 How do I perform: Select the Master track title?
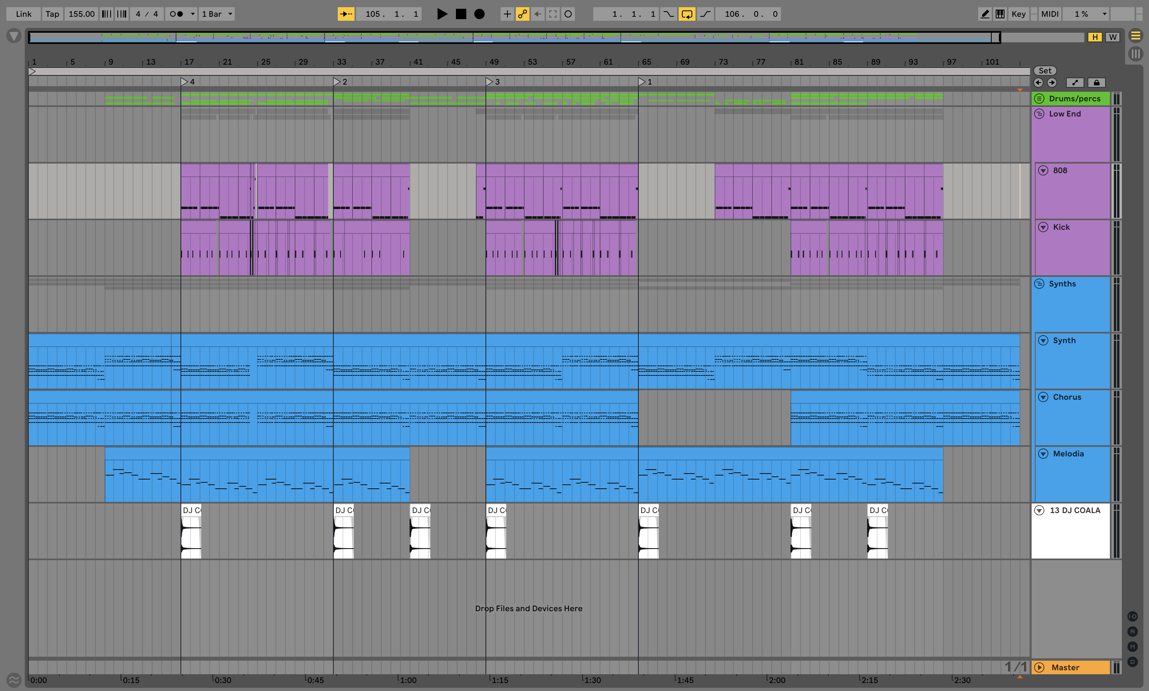tap(1065, 667)
